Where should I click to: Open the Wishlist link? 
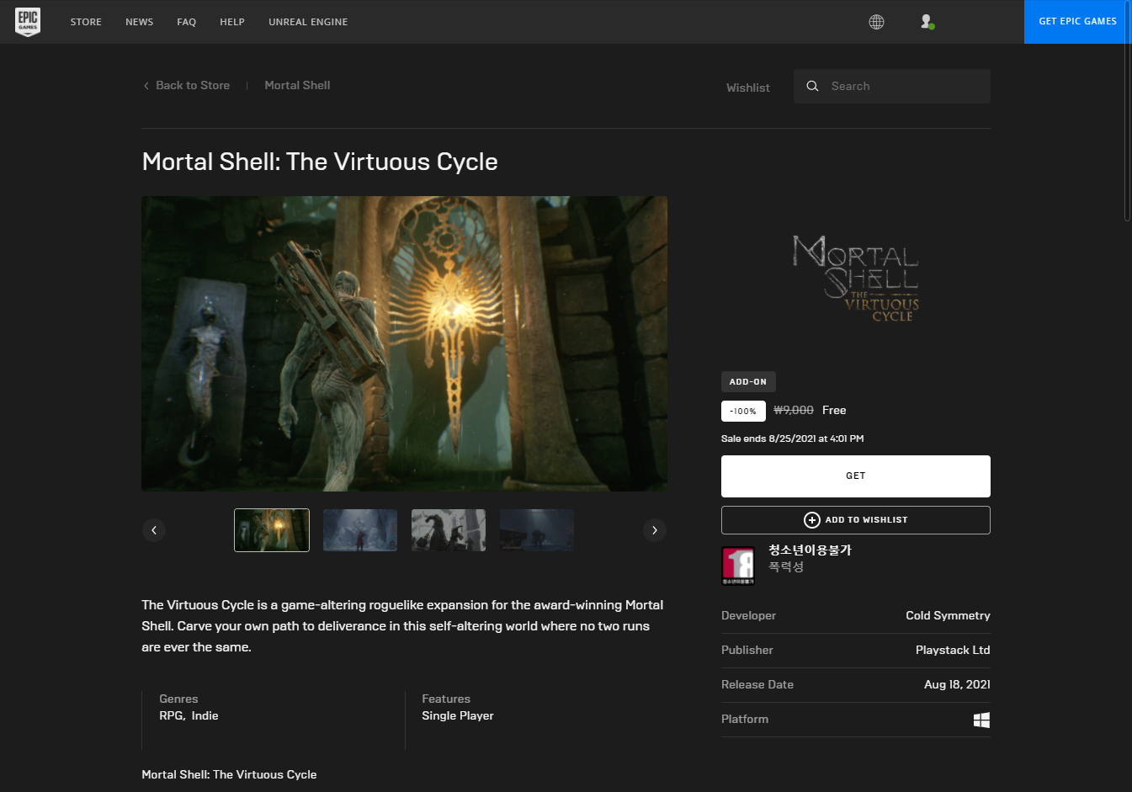(748, 88)
